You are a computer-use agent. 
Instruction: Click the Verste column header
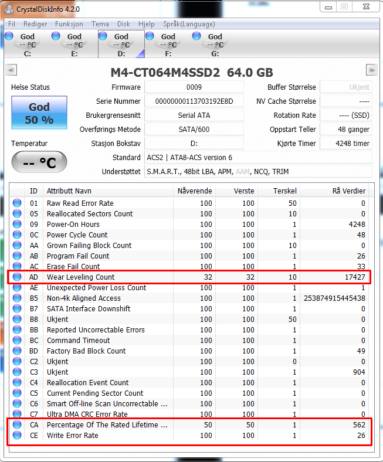236,191
